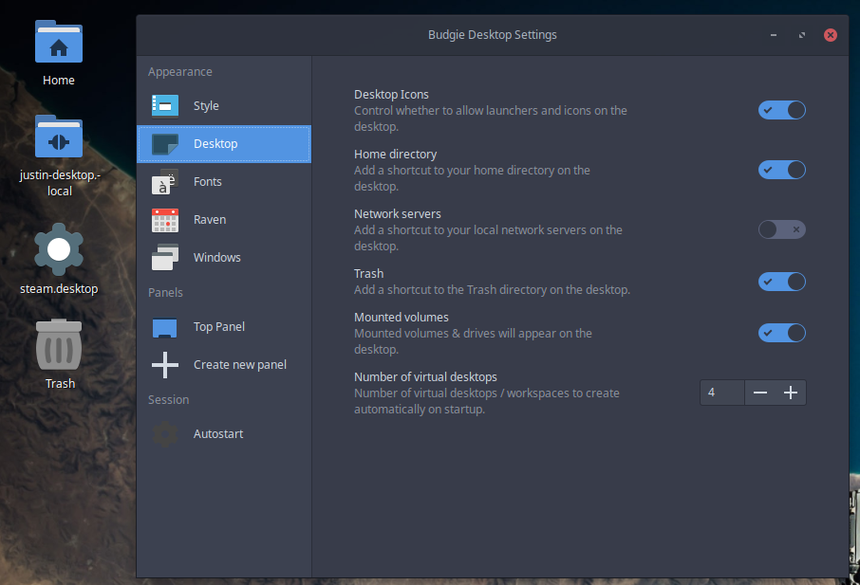Click the Desktop Icons setting label
Screen dimensions: 860x585
click(x=392, y=94)
